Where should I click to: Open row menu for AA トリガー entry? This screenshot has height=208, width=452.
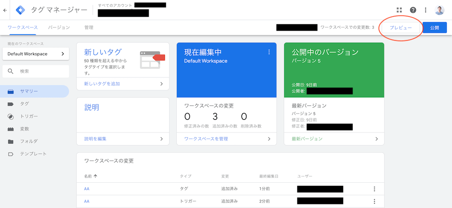(x=374, y=201)
